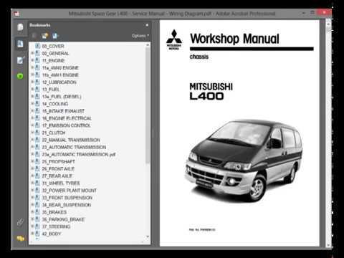Click the Acrobat app icon in title bar

tap(17, 14)
